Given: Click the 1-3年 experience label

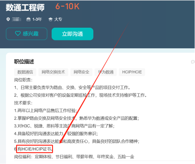Looking at the screenshot, I should point(37,19).
